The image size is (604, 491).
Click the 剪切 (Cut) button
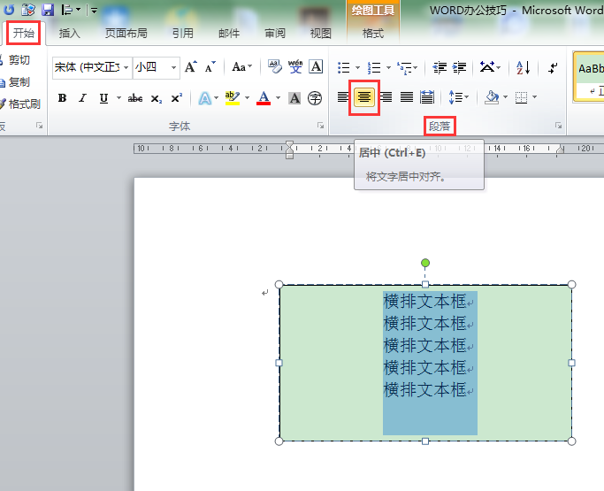tap(18, 60)
